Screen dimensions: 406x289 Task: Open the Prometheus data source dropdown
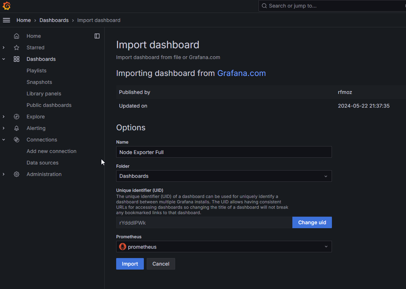[x=224, y=247]
